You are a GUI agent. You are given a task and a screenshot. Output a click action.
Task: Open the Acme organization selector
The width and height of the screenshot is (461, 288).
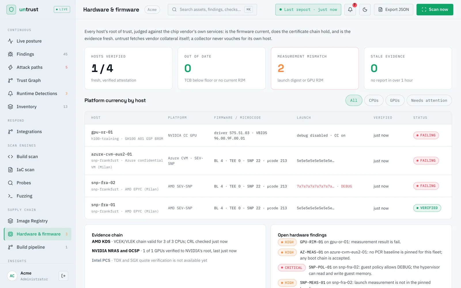tap(152, 10)
